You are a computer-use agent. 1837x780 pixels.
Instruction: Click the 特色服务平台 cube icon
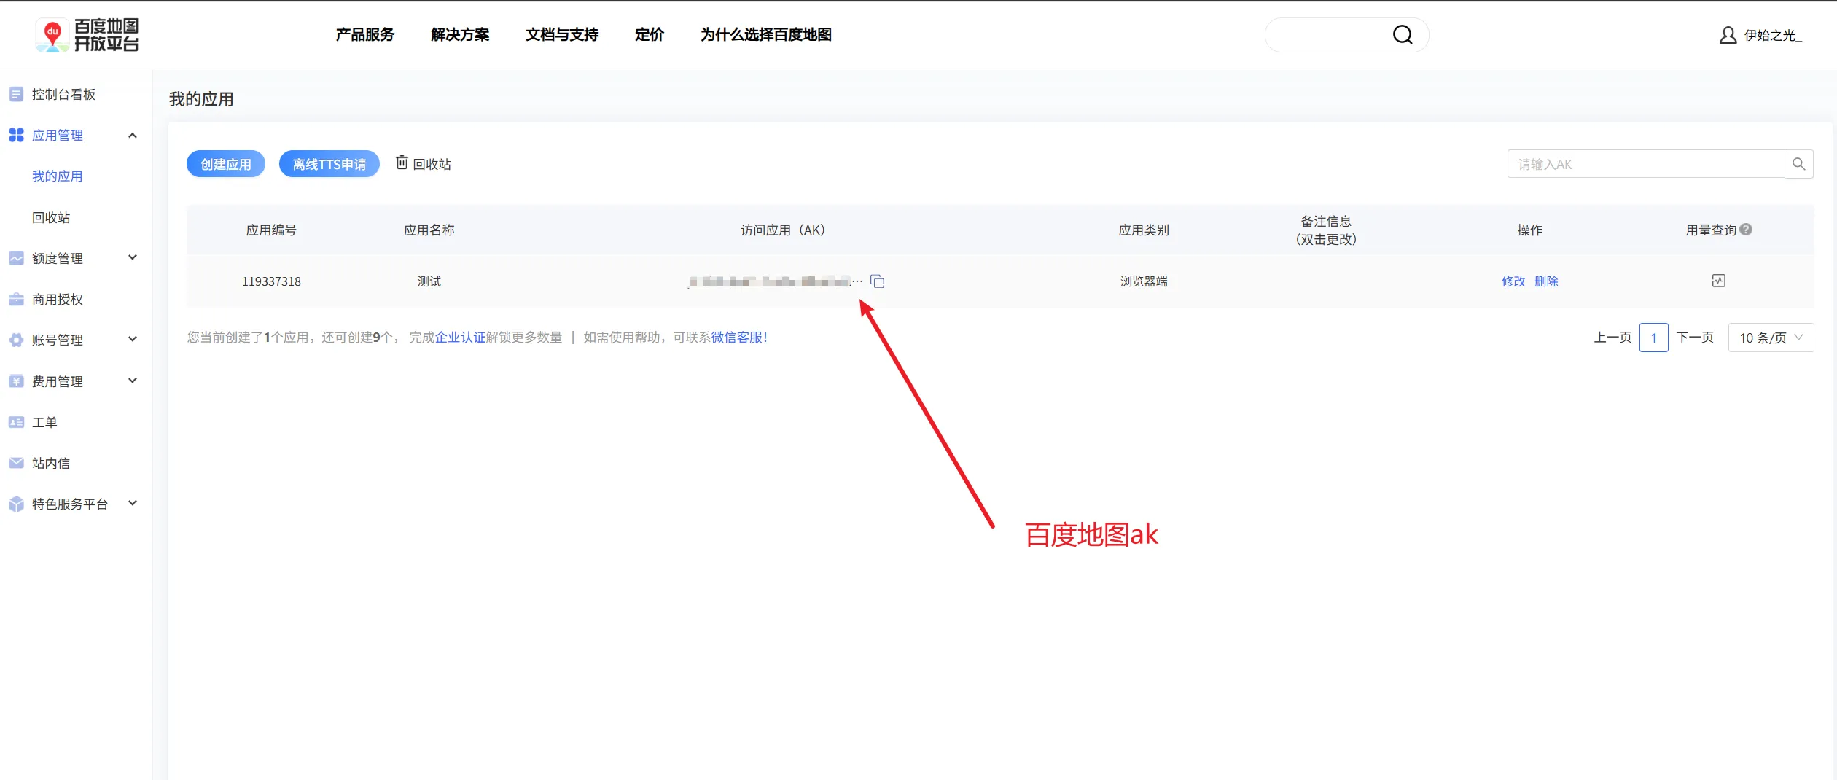tap(16, 504)
